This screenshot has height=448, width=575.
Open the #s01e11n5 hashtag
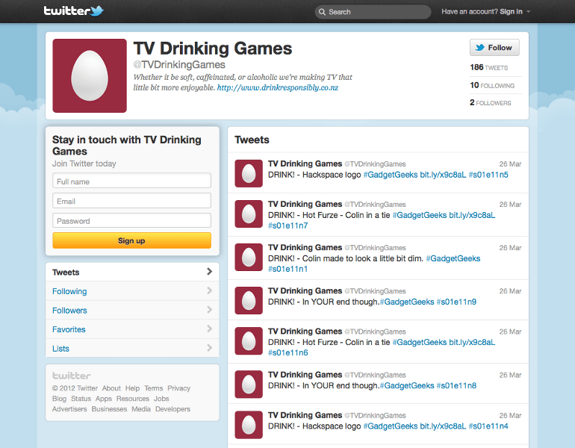coord(488,175)
